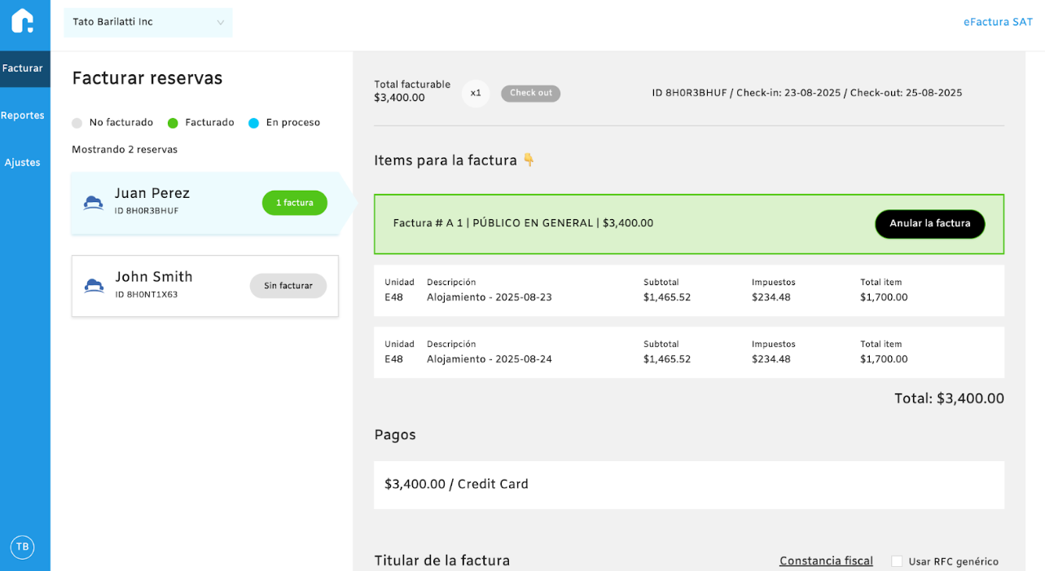Click the eFactura SAT link
Viewport: 1045px width, 571px height.
(x=998, y=22)
